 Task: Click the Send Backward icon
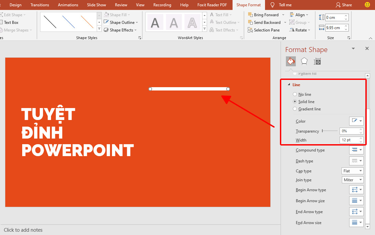(x=251, y=22)
